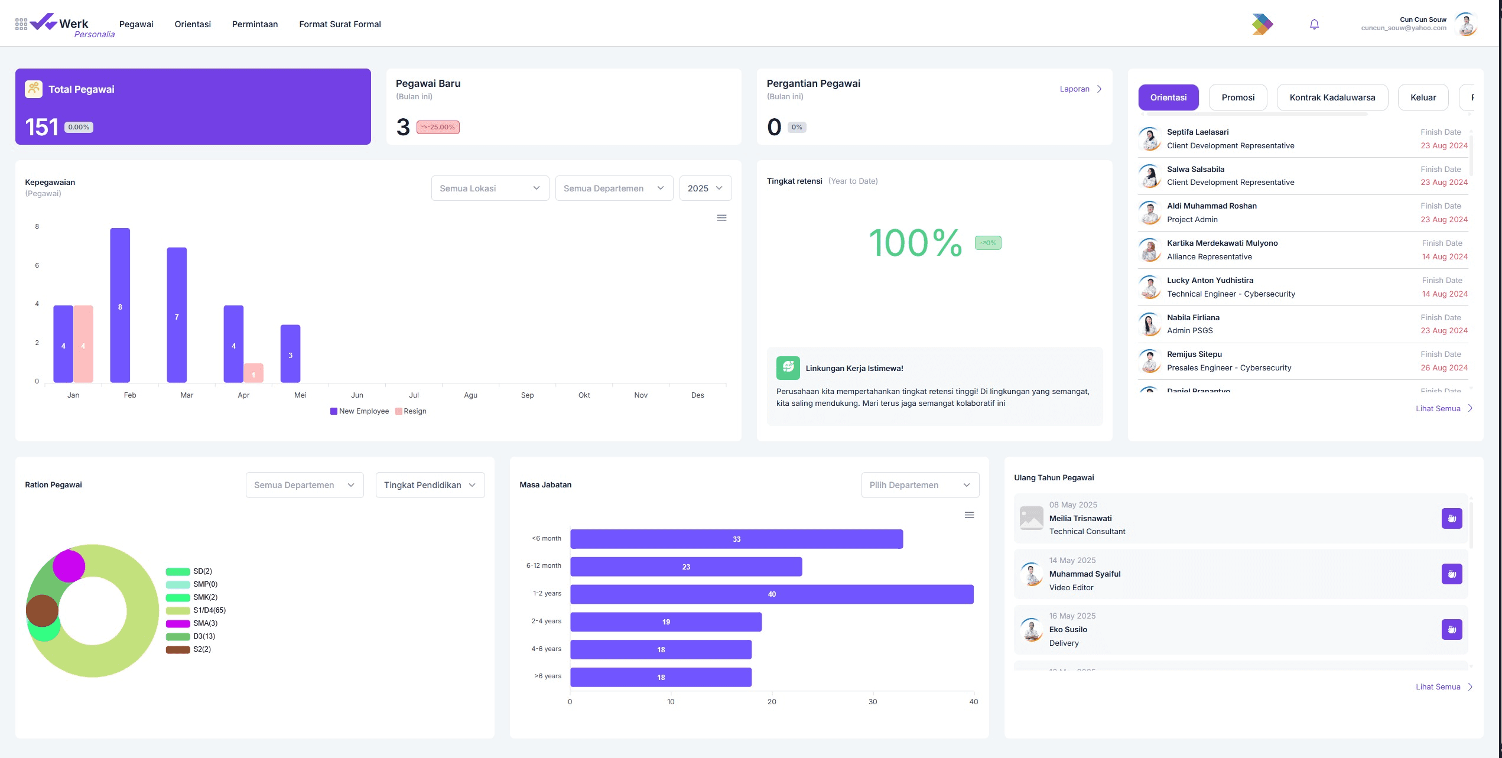Screen dimensions: 1502x758
Task: Send birthday greeting to Muhammad Syaiful
Action: pyautogui.click(x=1452, y=574)
